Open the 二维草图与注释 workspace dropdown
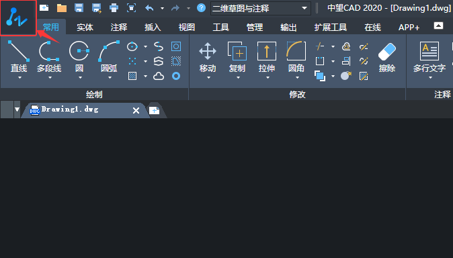This screenshot has height=258, width=453. (x=261, y=8)
